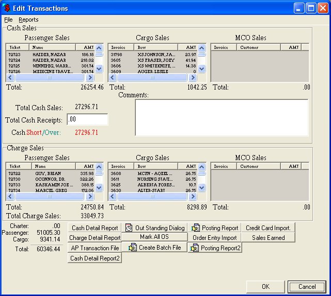This screenshot has width=331, height=296.
Task: Click scroll-down arrow in Charge Cargo Sales list
Action: pos(202,187)
